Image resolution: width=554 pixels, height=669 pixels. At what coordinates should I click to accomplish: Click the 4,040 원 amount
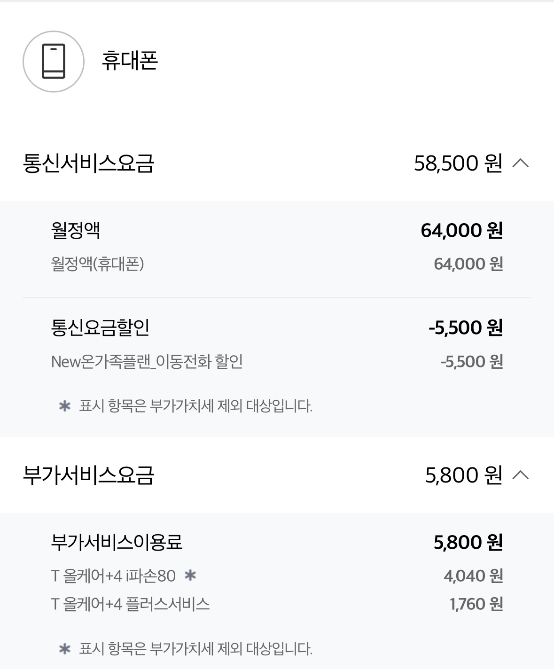[x=473, y=576]
